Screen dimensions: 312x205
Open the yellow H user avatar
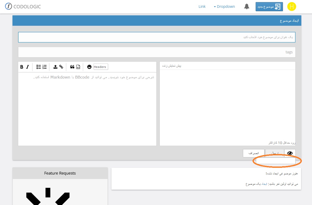point(291,7)
